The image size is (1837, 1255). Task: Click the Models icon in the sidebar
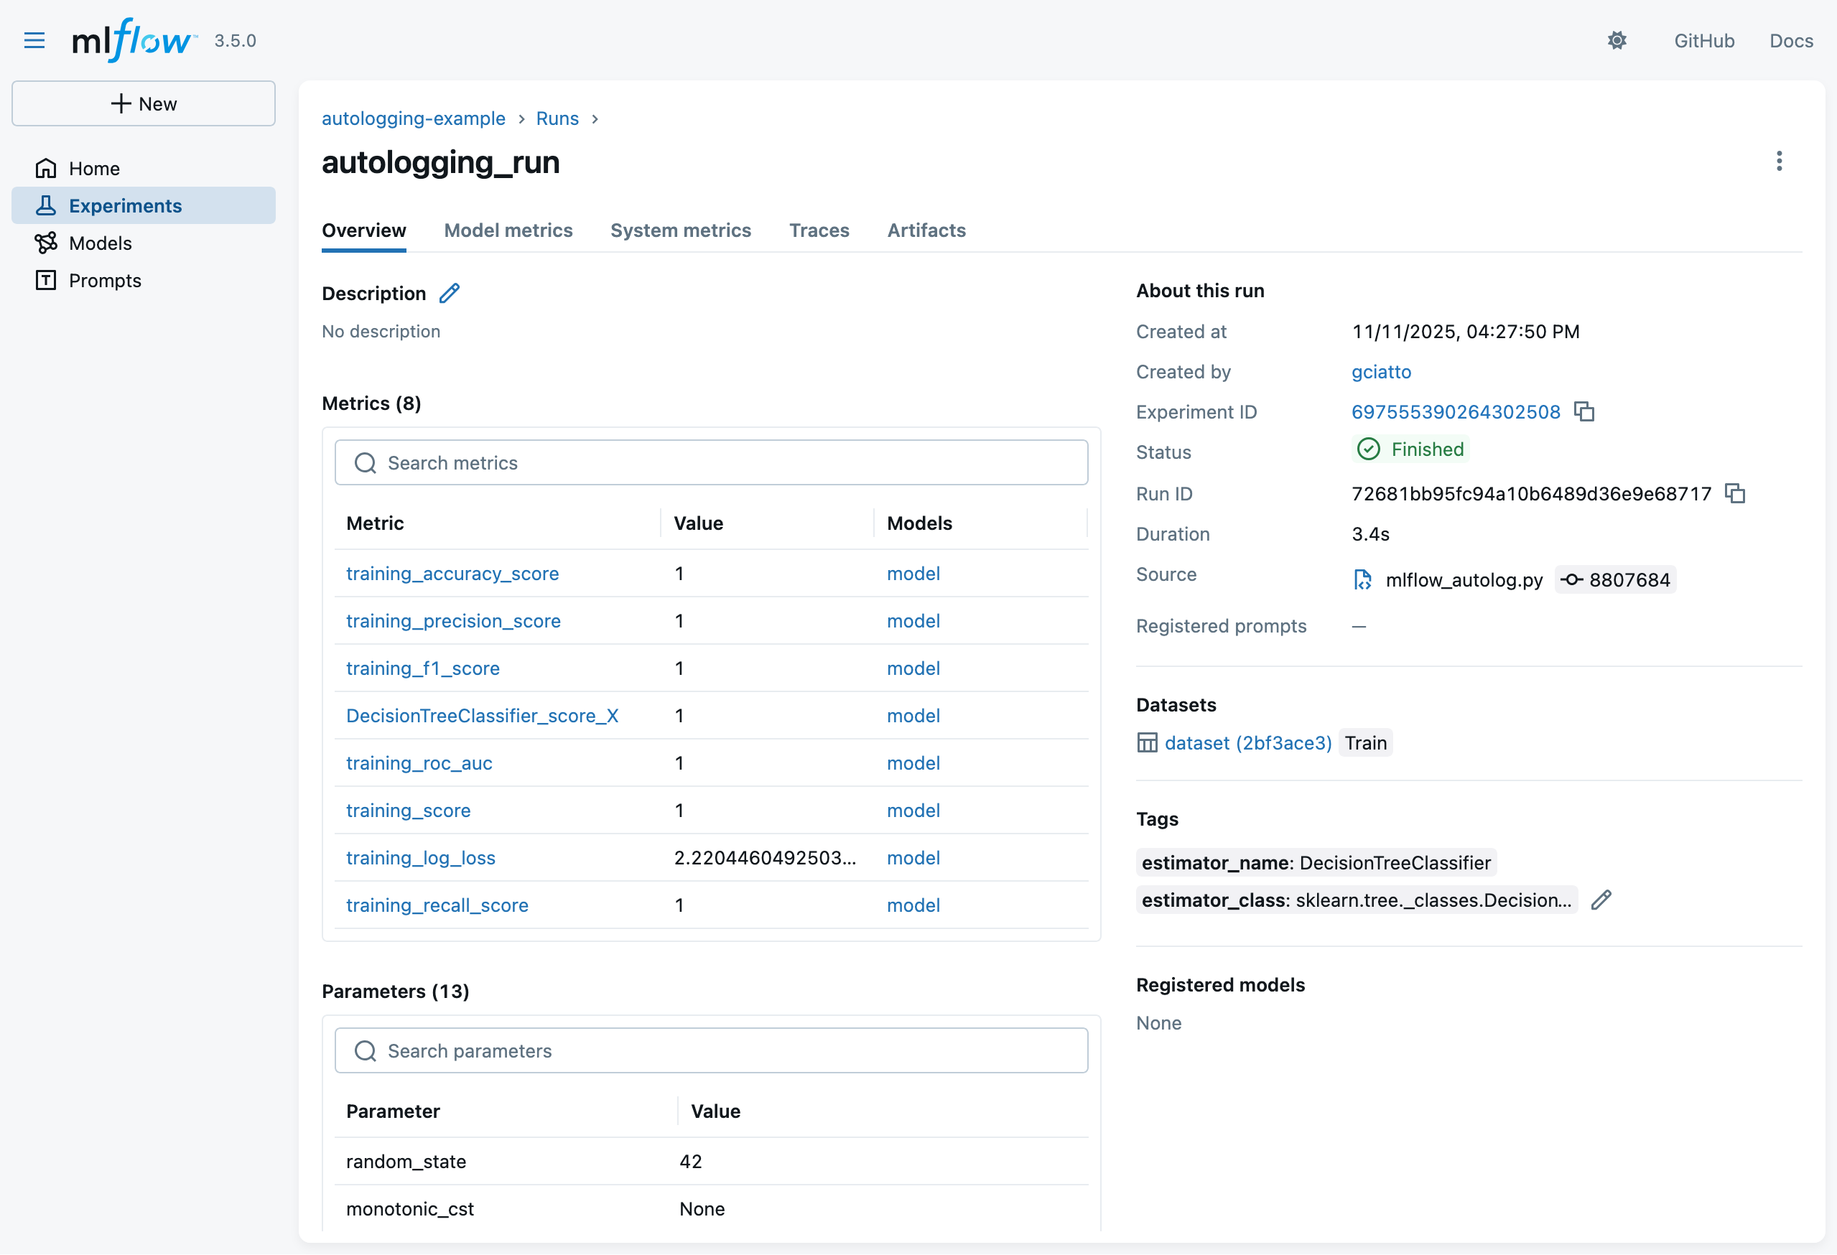(46, 243)
